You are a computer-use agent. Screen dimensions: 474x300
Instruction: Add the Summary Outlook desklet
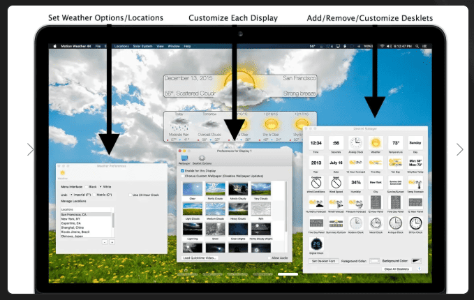pyautogui.click(x=336, y=223)
